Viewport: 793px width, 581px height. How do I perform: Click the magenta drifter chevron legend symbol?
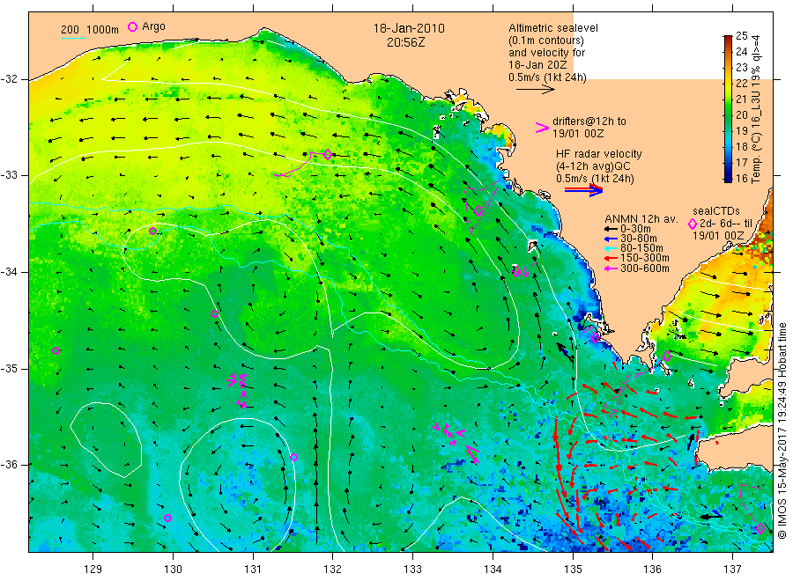pos(542,128)
